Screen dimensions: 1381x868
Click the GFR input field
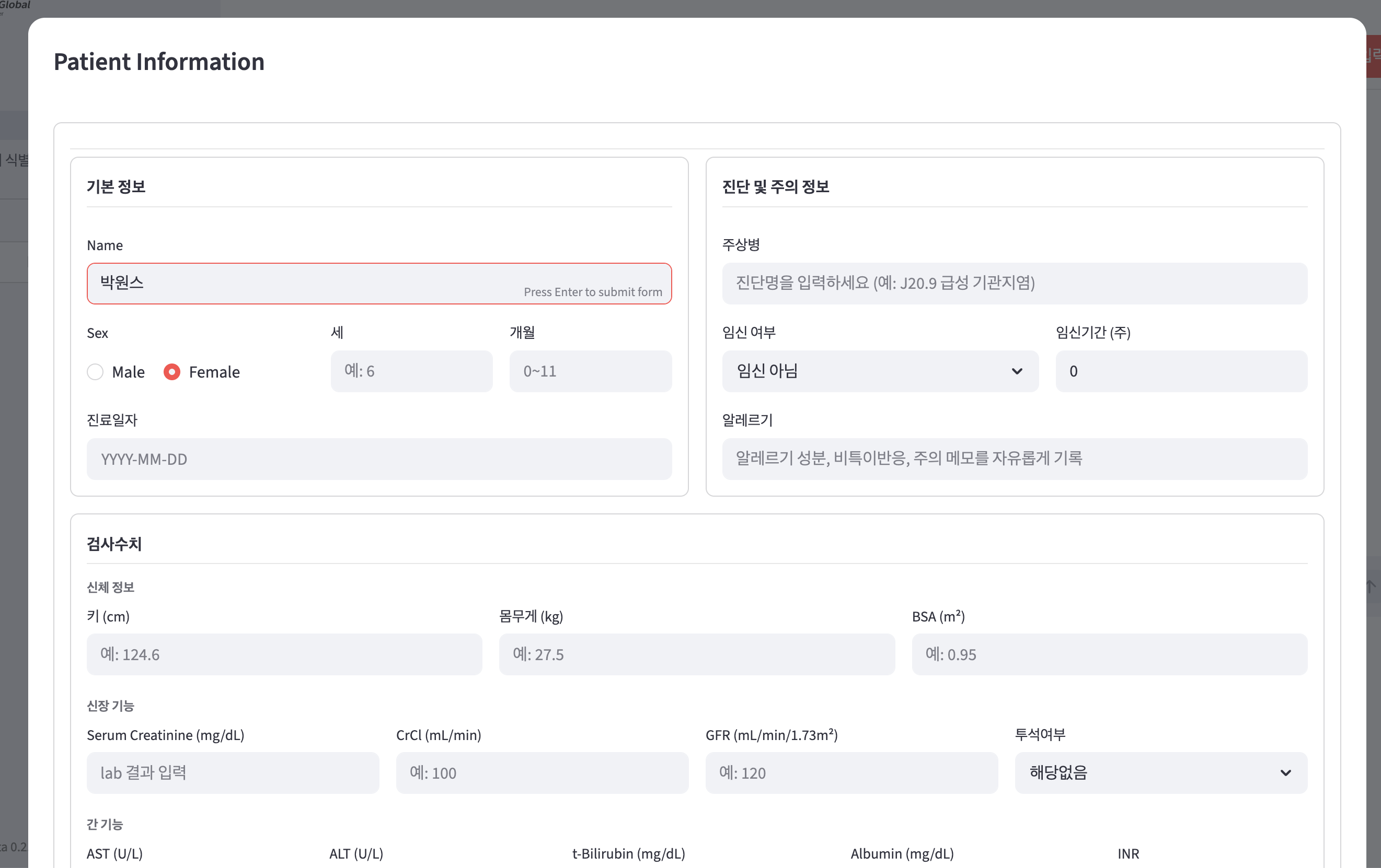851,772
